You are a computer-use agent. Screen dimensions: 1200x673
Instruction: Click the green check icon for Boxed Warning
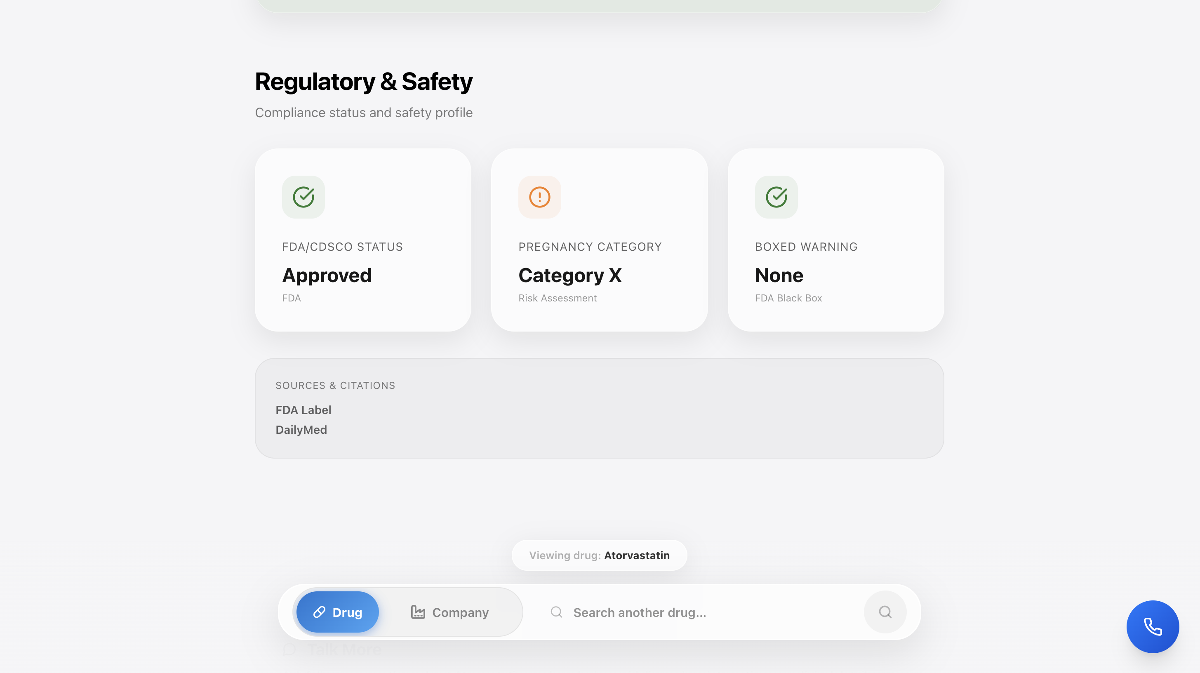[776, 197]
